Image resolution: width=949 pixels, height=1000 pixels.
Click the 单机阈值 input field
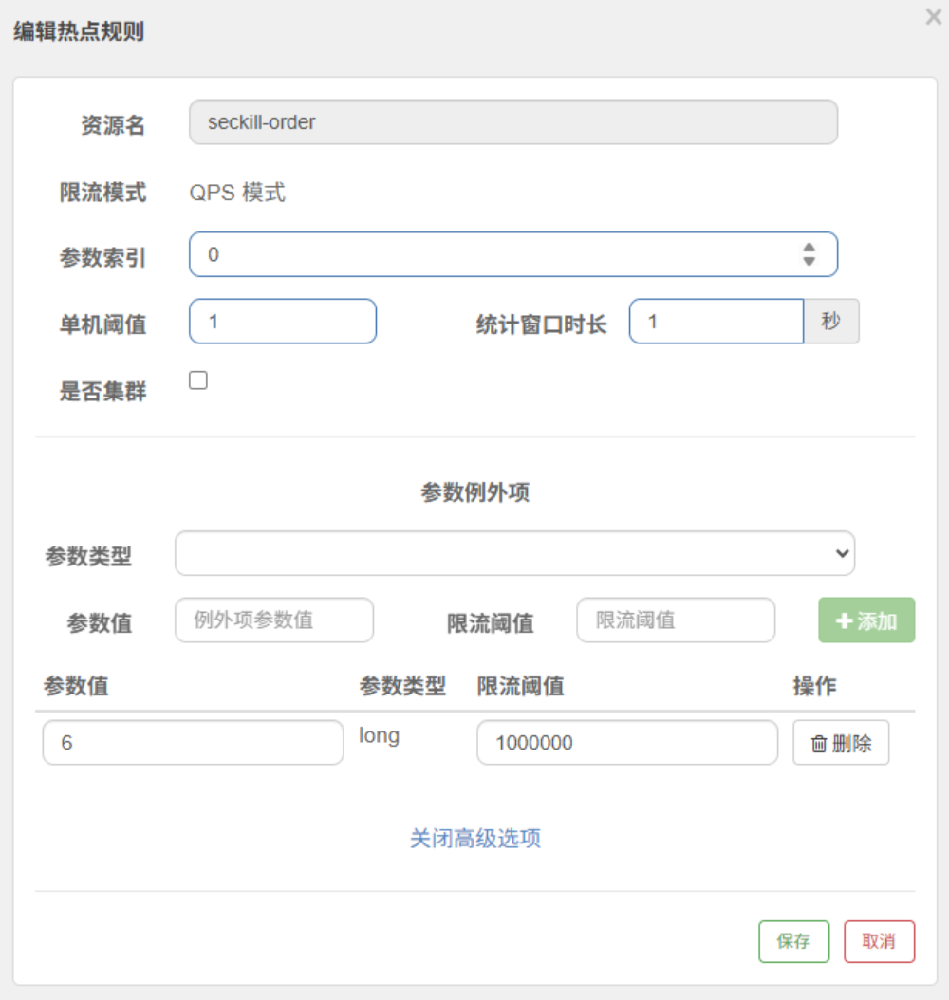(x=283, y=322)
